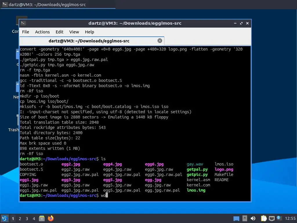Image resolution: width=297 pixels, height=223 pixels.
Task: Click the filename egg.jpg
Action: pos(153,180)
